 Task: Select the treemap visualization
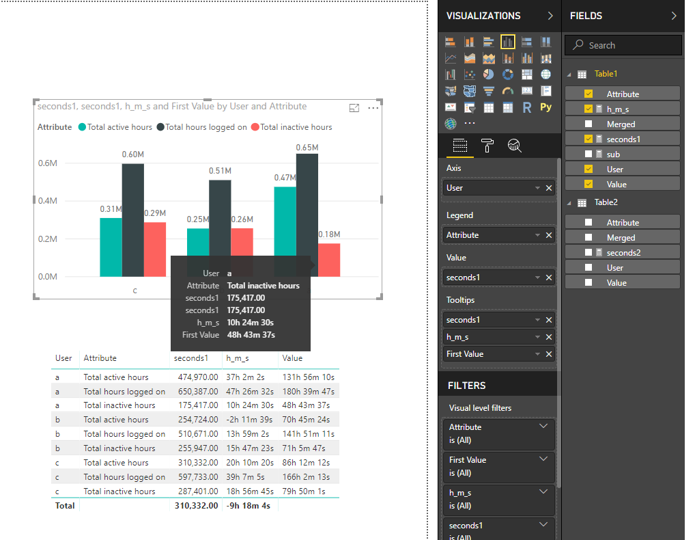coord(526,75)
